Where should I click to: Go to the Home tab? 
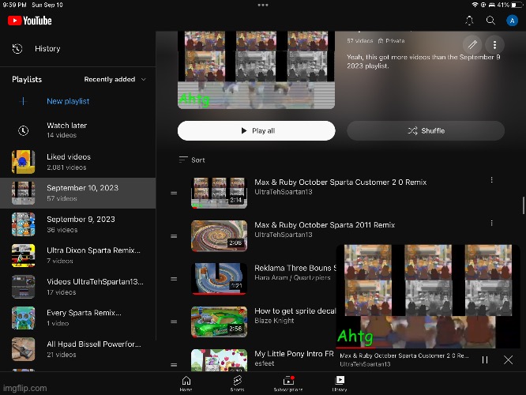tap(186, 384)
